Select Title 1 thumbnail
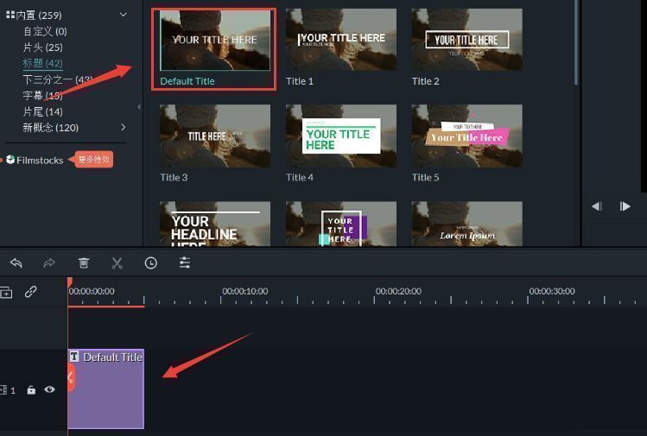Viewport: 647px width, 436px height. coord(341,40)
